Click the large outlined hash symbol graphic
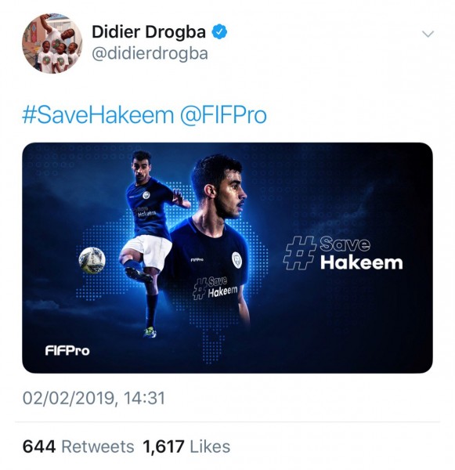455x470 pixels. (299, 253)
